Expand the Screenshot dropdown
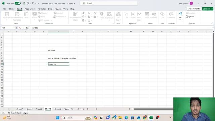The height and width of the screenshot is (121, 215). (66, 17)
